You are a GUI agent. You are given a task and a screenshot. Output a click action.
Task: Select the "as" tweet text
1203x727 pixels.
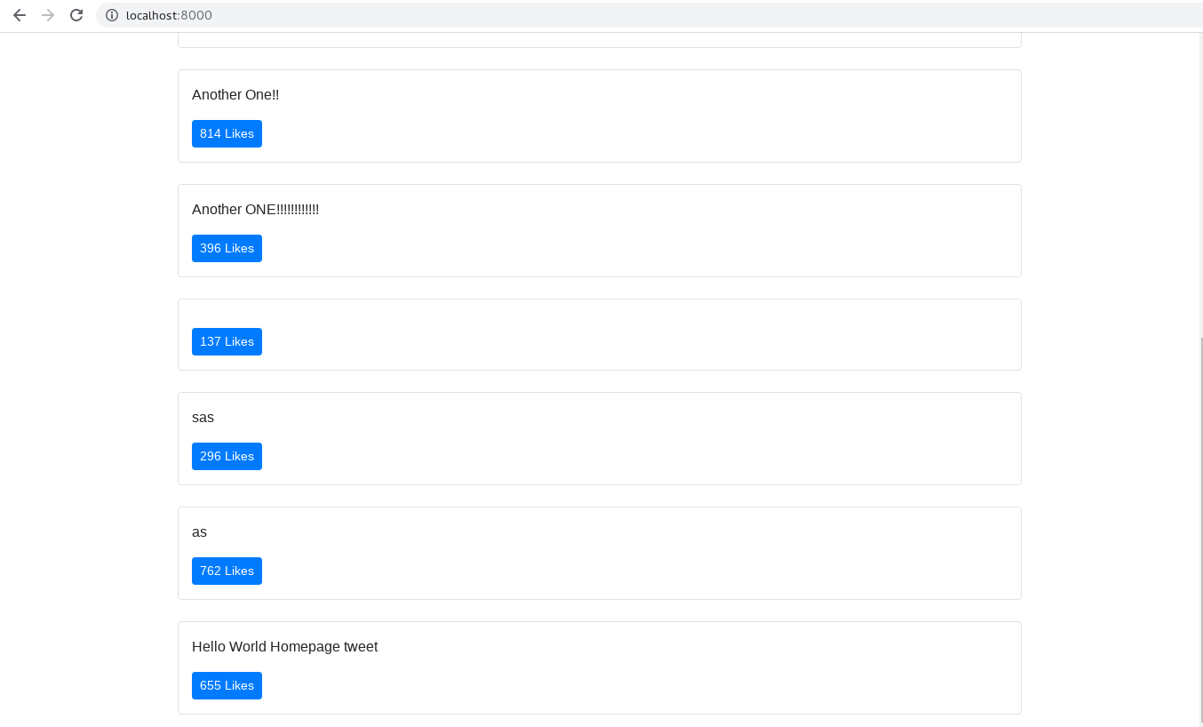coord(199,532)
